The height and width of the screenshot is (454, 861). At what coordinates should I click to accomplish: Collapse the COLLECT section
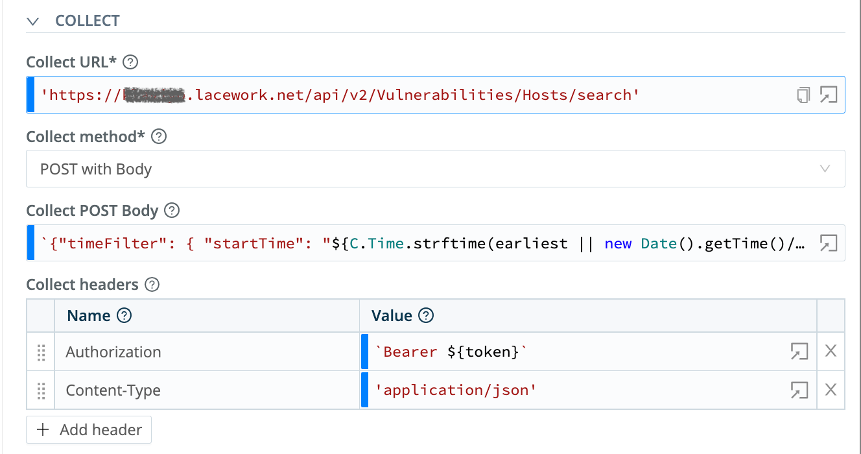(32, 21)
